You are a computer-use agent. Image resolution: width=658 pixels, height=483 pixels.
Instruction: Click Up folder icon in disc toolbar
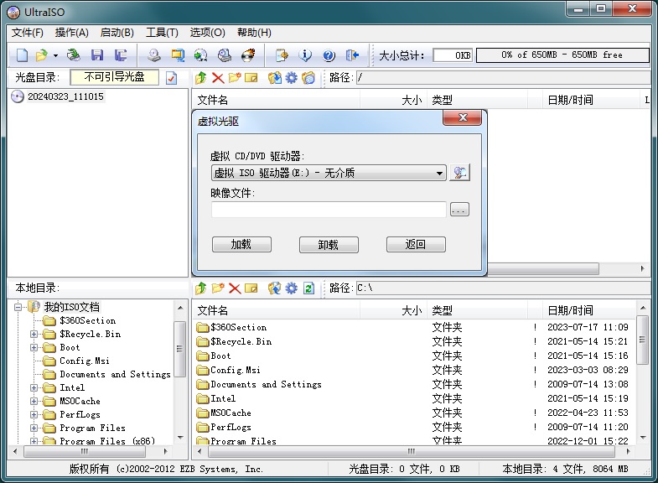tap(201, 78)
